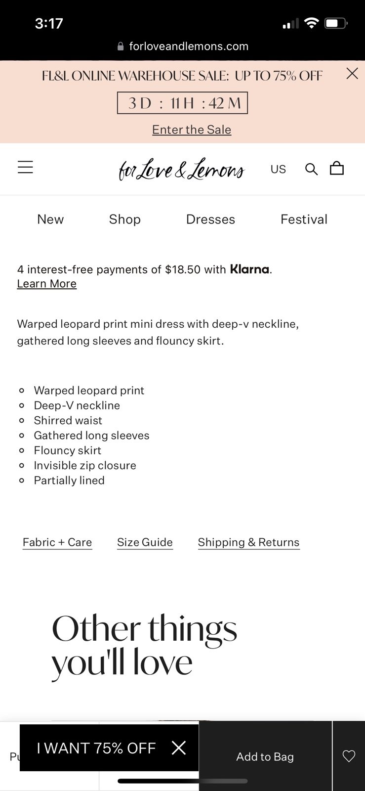Show Shipping & Returns details
The image size is (365, 791).
(248, 542)
